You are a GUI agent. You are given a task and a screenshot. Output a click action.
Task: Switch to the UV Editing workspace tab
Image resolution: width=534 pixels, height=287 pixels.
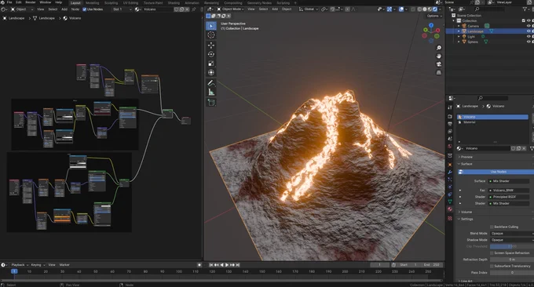click(130, 2)
